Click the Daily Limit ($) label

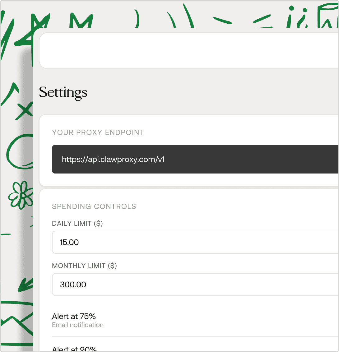coord(77,224)
